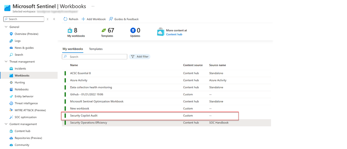Viewport: 347px width, 149px height.
Task: Click Guides & Feedback button label
Action: point(126,19)
